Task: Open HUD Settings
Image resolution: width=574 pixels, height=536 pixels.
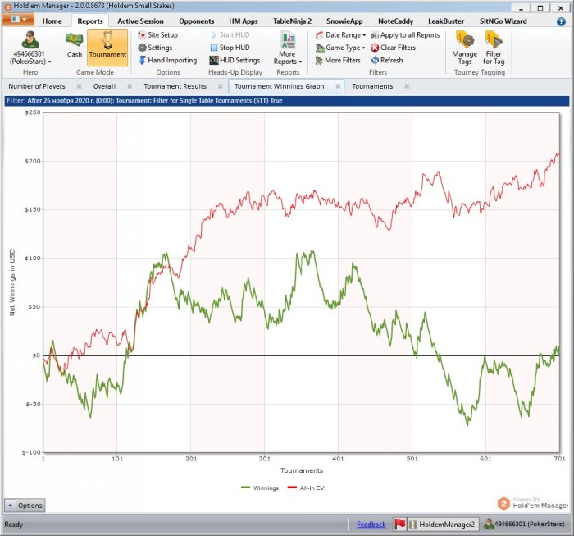Action: [235, 60]
